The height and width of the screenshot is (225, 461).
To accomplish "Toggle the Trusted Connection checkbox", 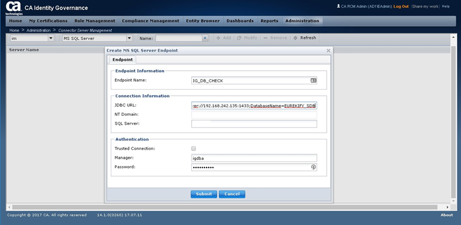I will [193, 149].
